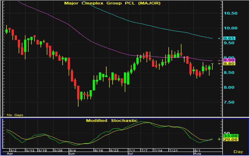The width and height of the screenshot is (250, 156).
Task: Select the Major Cineplex Group PCL chart title
Action: tap(107, 3)
